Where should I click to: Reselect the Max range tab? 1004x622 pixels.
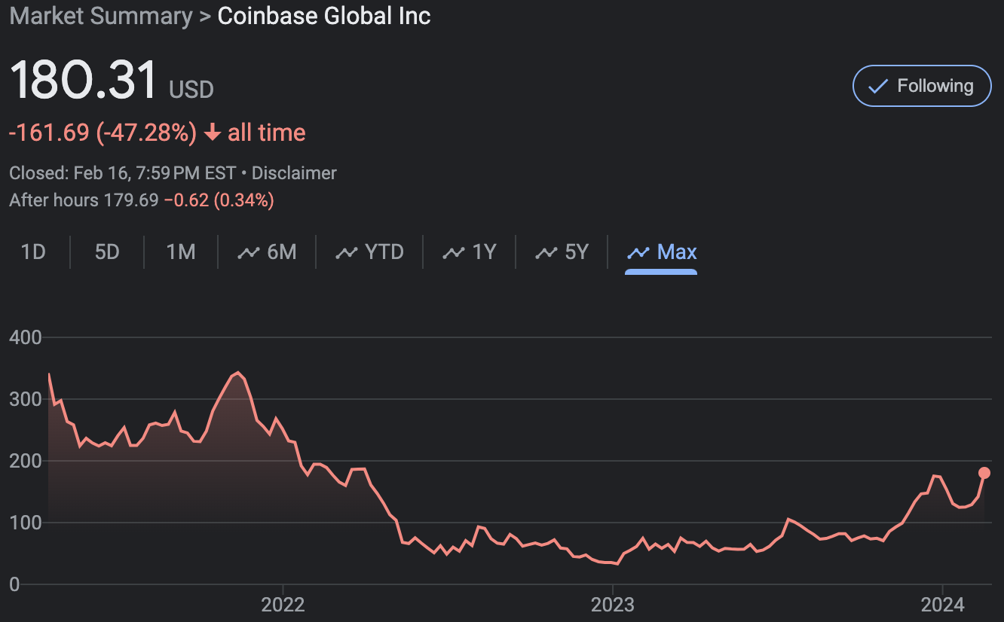(661, 252)
